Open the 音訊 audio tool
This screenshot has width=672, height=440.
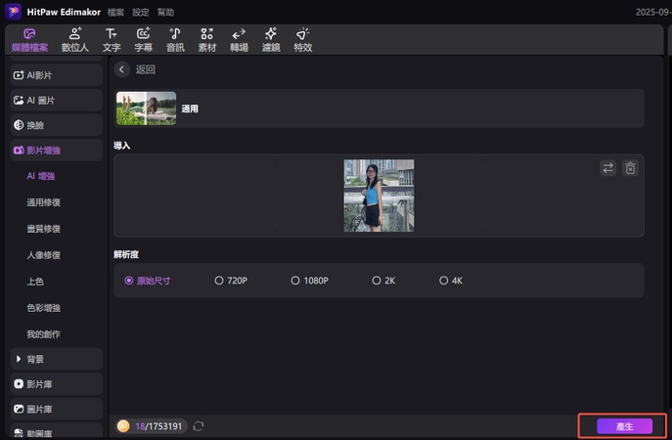point(174,39)
